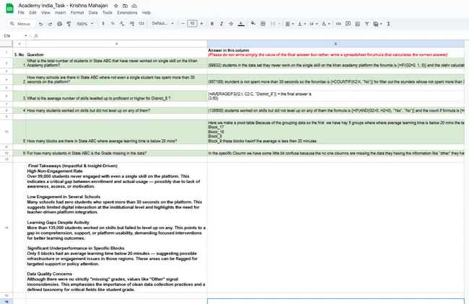The height and width of the screenshot is (304, 469).
Task: Select the 'Answer in this column' cell
Action: 336,53
